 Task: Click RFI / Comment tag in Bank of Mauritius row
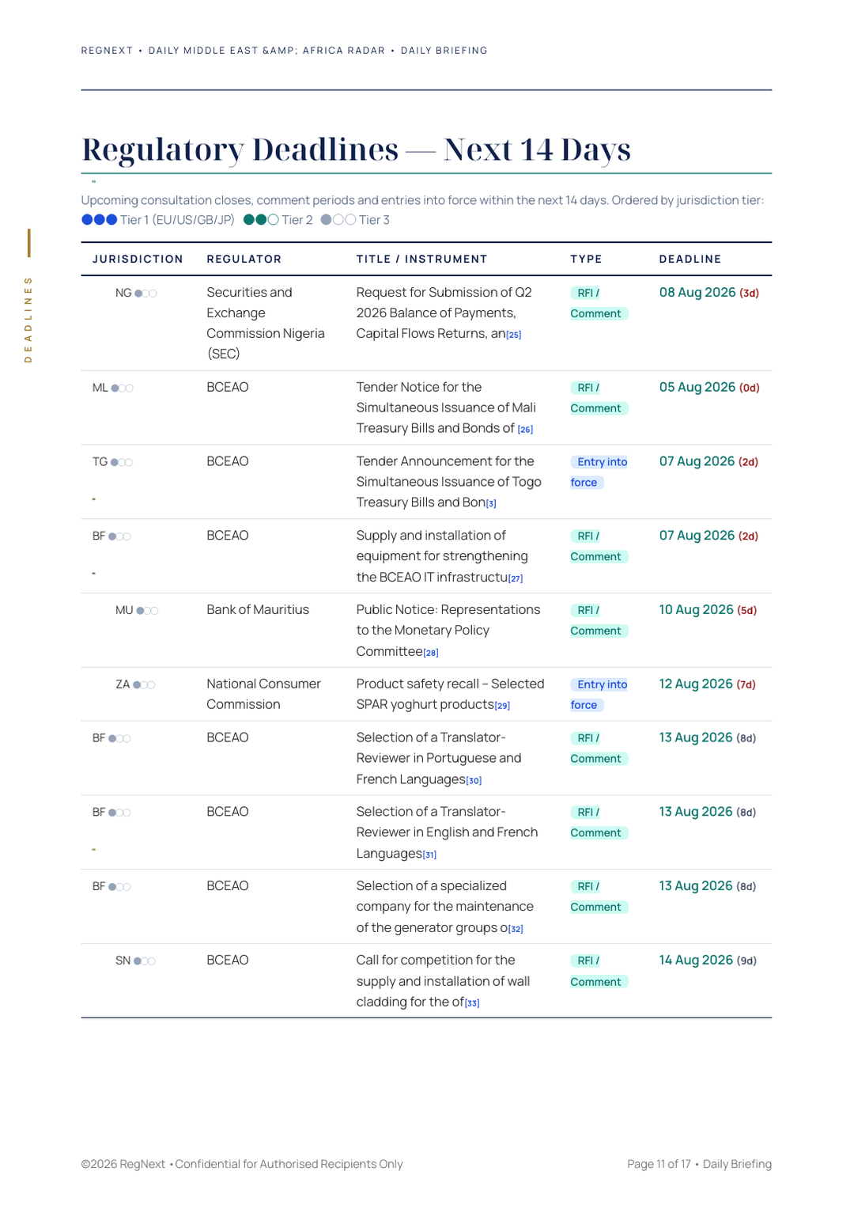pyautogui.click(x=599, y=620)
